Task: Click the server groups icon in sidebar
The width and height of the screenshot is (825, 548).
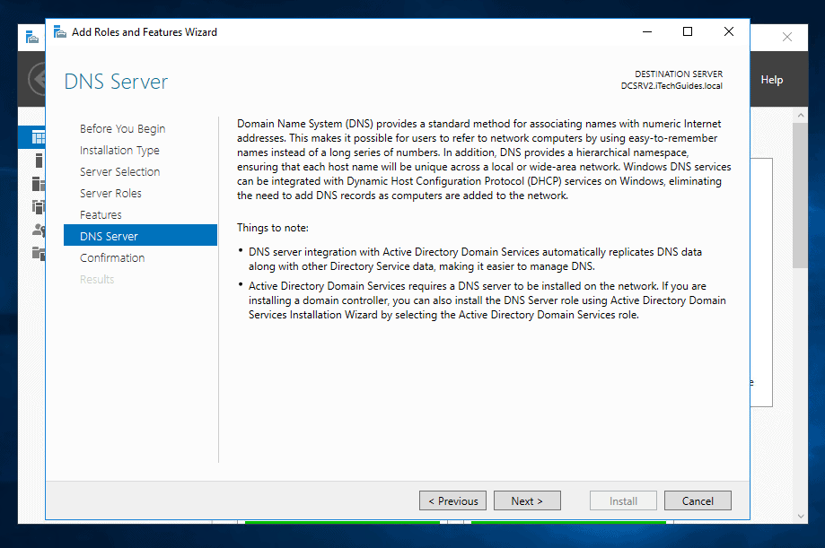Action: point(39,206)
